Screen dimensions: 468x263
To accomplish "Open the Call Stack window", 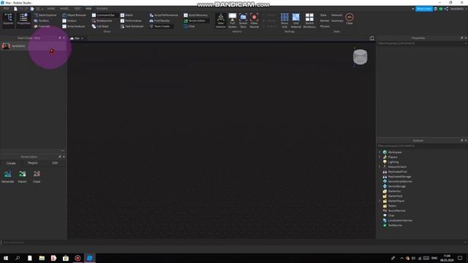I will click(x=100, y=26).
